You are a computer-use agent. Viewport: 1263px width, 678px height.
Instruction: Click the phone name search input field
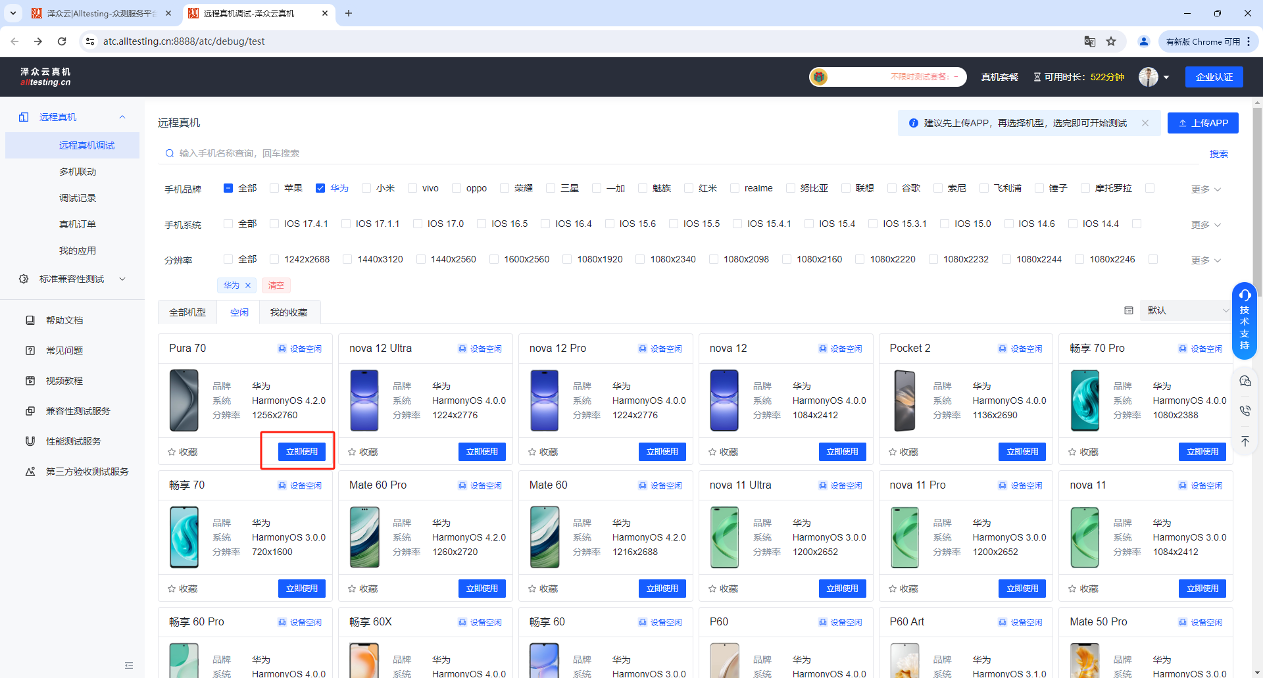[684, 153]
